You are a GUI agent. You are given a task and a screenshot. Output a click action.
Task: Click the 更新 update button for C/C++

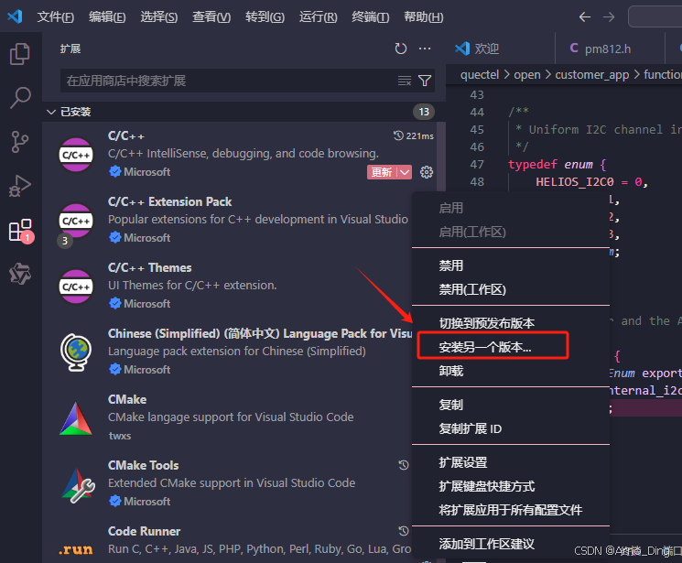click(x=382, y=172)
